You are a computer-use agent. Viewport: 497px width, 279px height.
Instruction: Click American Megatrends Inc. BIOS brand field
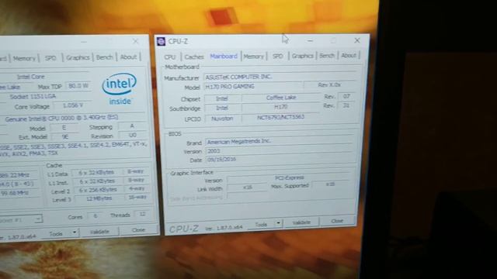click(280, 141)
